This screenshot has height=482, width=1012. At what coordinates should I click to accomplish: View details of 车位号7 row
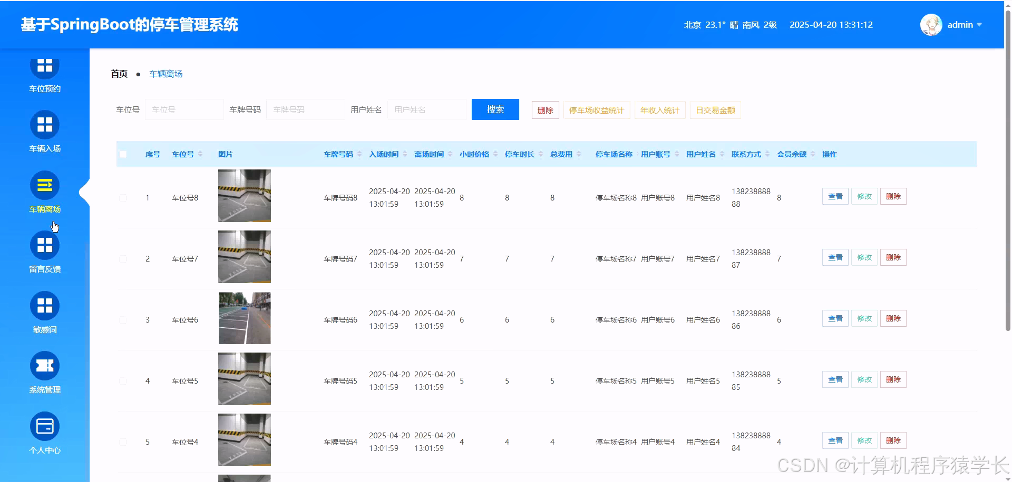835,257
